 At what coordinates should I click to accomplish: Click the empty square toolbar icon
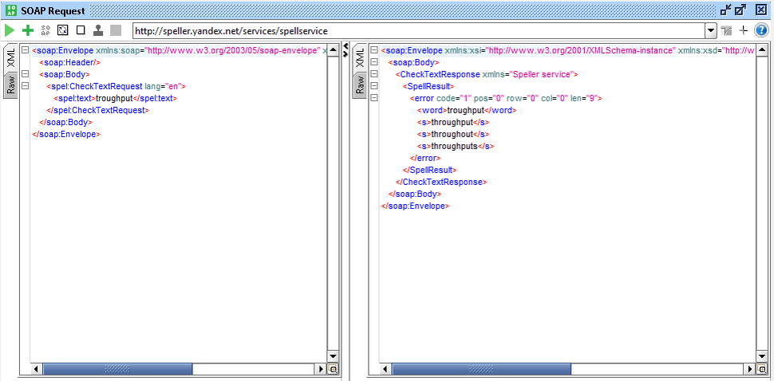click(81, 30)
